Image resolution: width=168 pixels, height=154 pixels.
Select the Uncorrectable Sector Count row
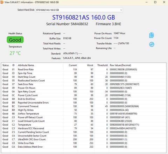pos(84,136)
